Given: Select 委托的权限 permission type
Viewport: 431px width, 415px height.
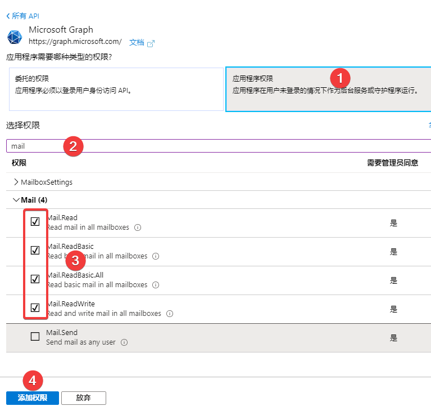Looking at the screenshot, I should pos(116,90).
